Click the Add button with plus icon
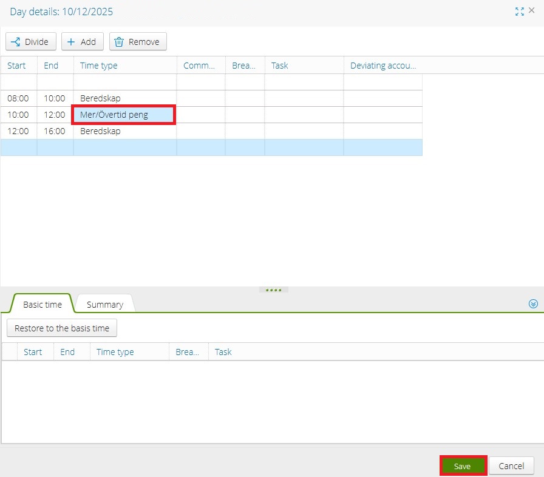This screenshot has width=544, height=477. pyautogui.click(x=82, y=42)
